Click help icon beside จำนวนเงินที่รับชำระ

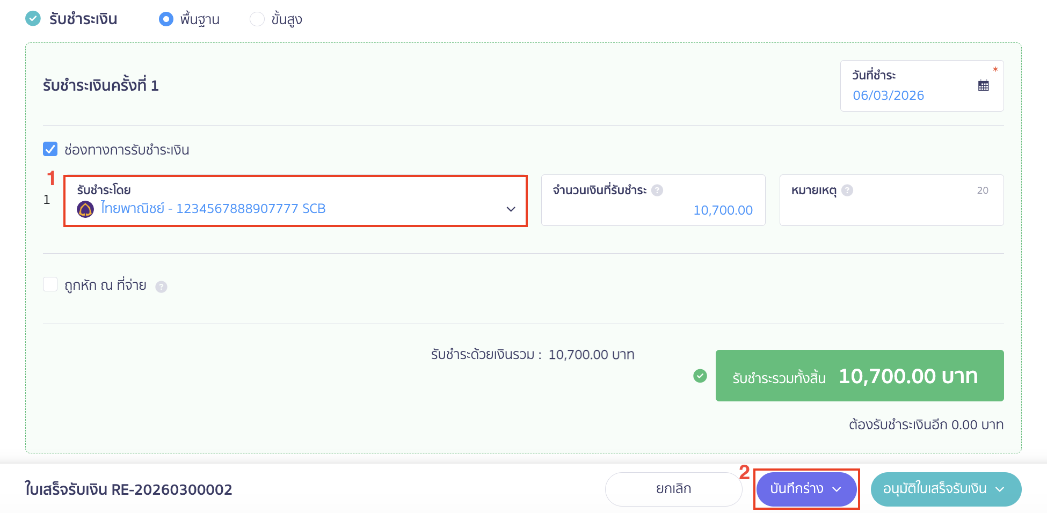click(657, 190)
